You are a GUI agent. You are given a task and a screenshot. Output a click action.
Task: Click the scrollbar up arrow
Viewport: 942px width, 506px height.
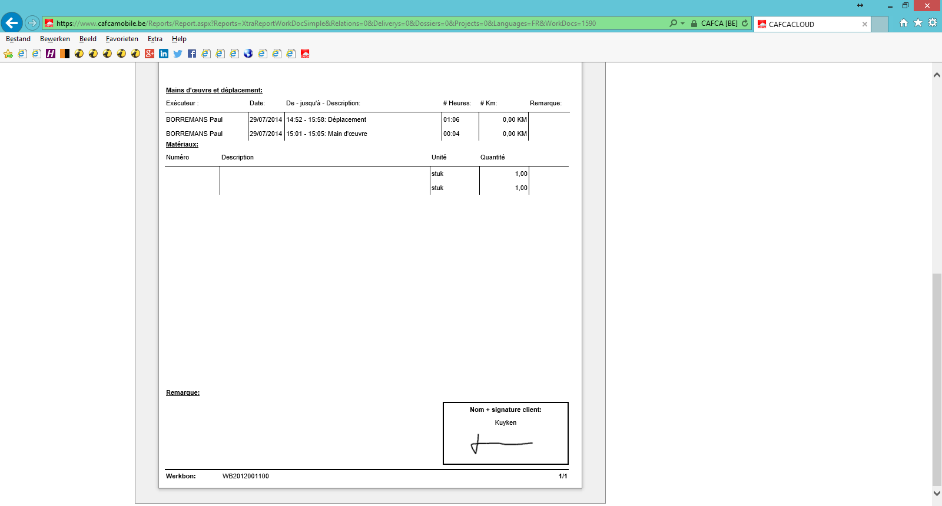coord(937,75)
